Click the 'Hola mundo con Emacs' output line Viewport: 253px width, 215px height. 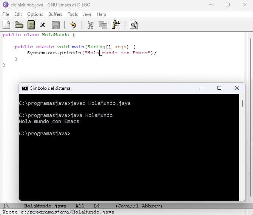coord(49,121)
